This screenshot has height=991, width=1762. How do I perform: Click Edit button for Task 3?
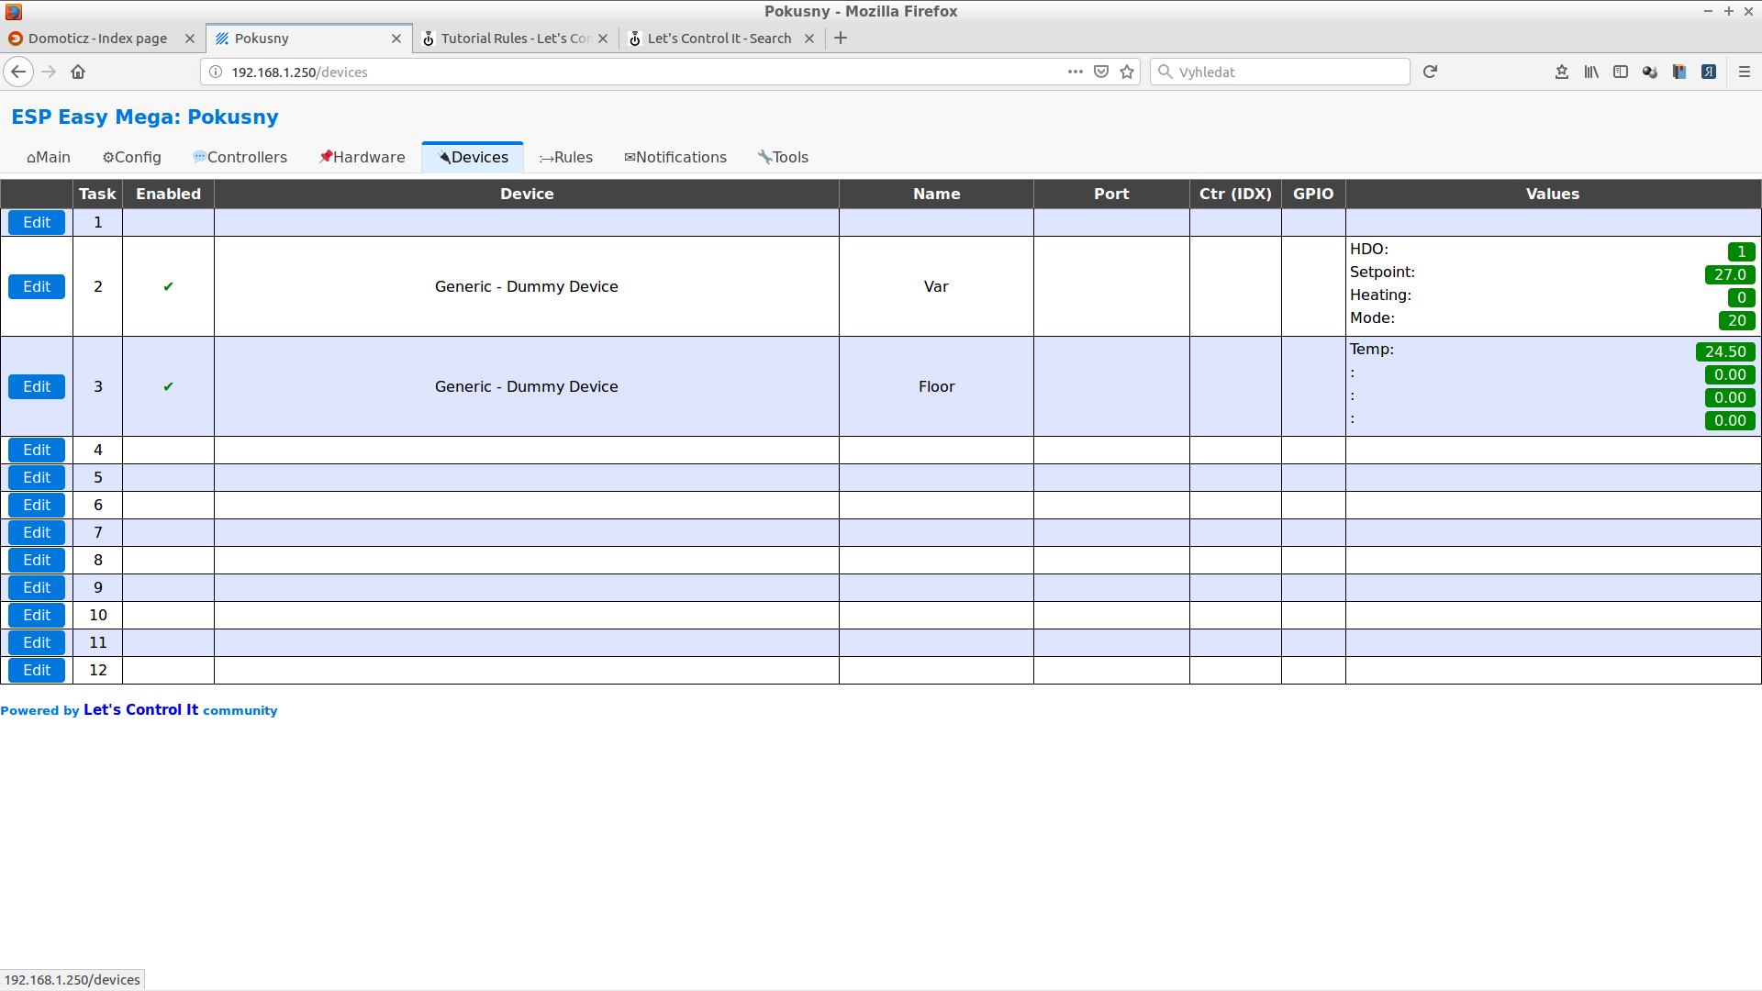pos(37,386)
